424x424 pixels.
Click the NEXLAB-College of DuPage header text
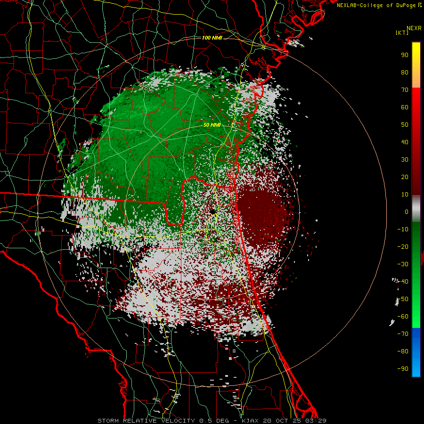pyautogui.click(x=379, y=5)
